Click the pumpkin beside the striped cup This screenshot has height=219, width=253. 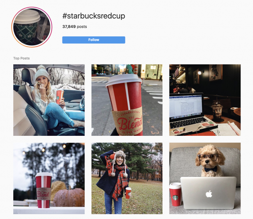69,197
